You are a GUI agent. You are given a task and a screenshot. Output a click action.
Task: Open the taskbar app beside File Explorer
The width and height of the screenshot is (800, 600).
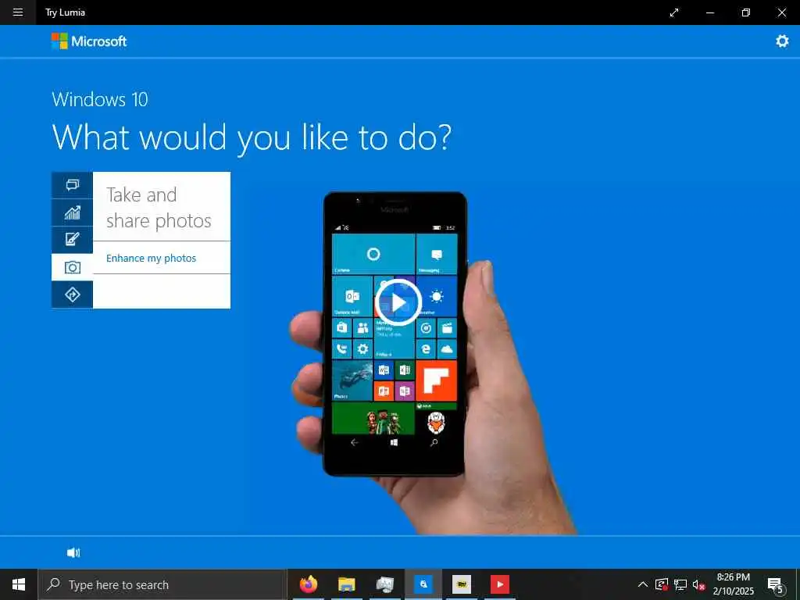384,584
